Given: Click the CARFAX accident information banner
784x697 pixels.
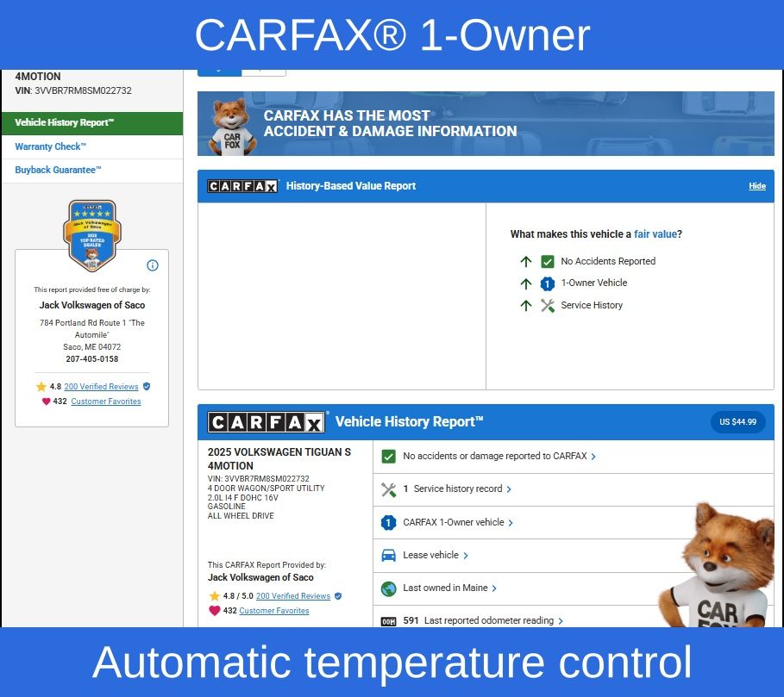Looking at the screenshot, I should point(486,124).
